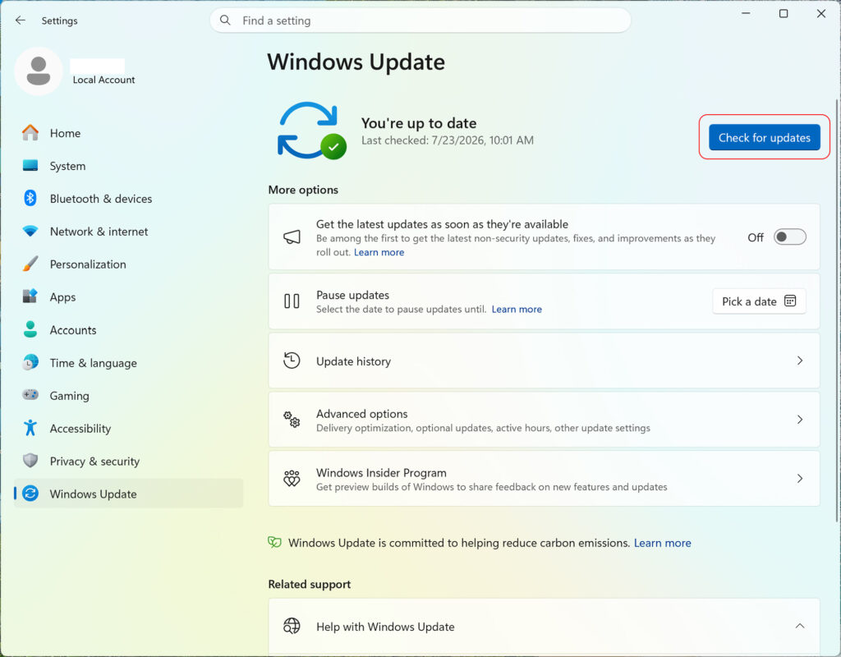Image resolution: width=841 pixels, height=657 pixels.
Task: Open Update history via its chevron
Action: pos(800,361)
